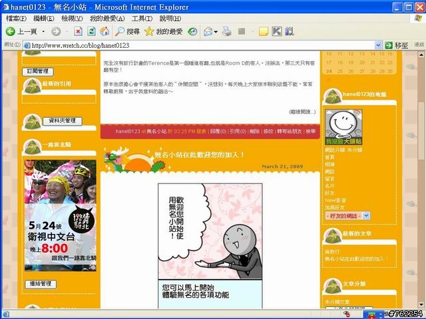Click the 相簿 album link in the sidebar
This screenshot has height=319, width=426.
[330, 164]
